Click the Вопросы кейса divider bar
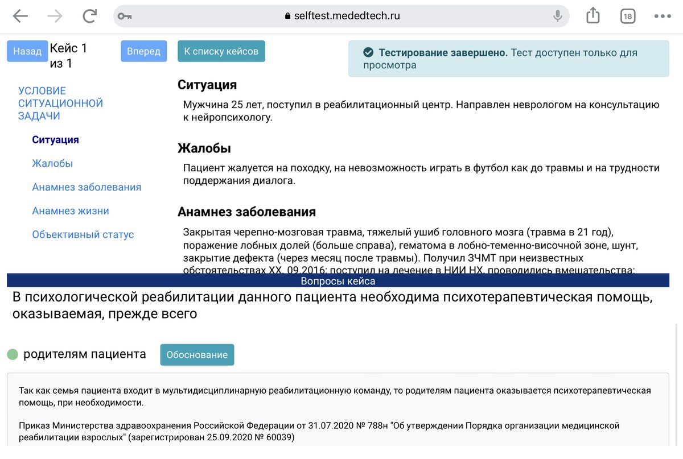This screenshot has width=683, height=459. pyautogui.click(x=338, y=280)
